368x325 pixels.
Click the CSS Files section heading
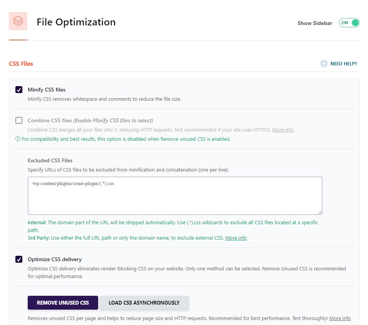[21, 63]
